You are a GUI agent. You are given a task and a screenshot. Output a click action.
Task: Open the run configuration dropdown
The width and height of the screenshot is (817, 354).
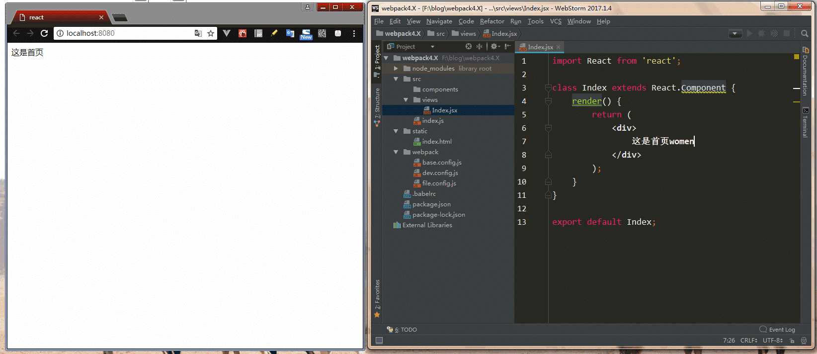pyautogui.click(x=735, y=33)
